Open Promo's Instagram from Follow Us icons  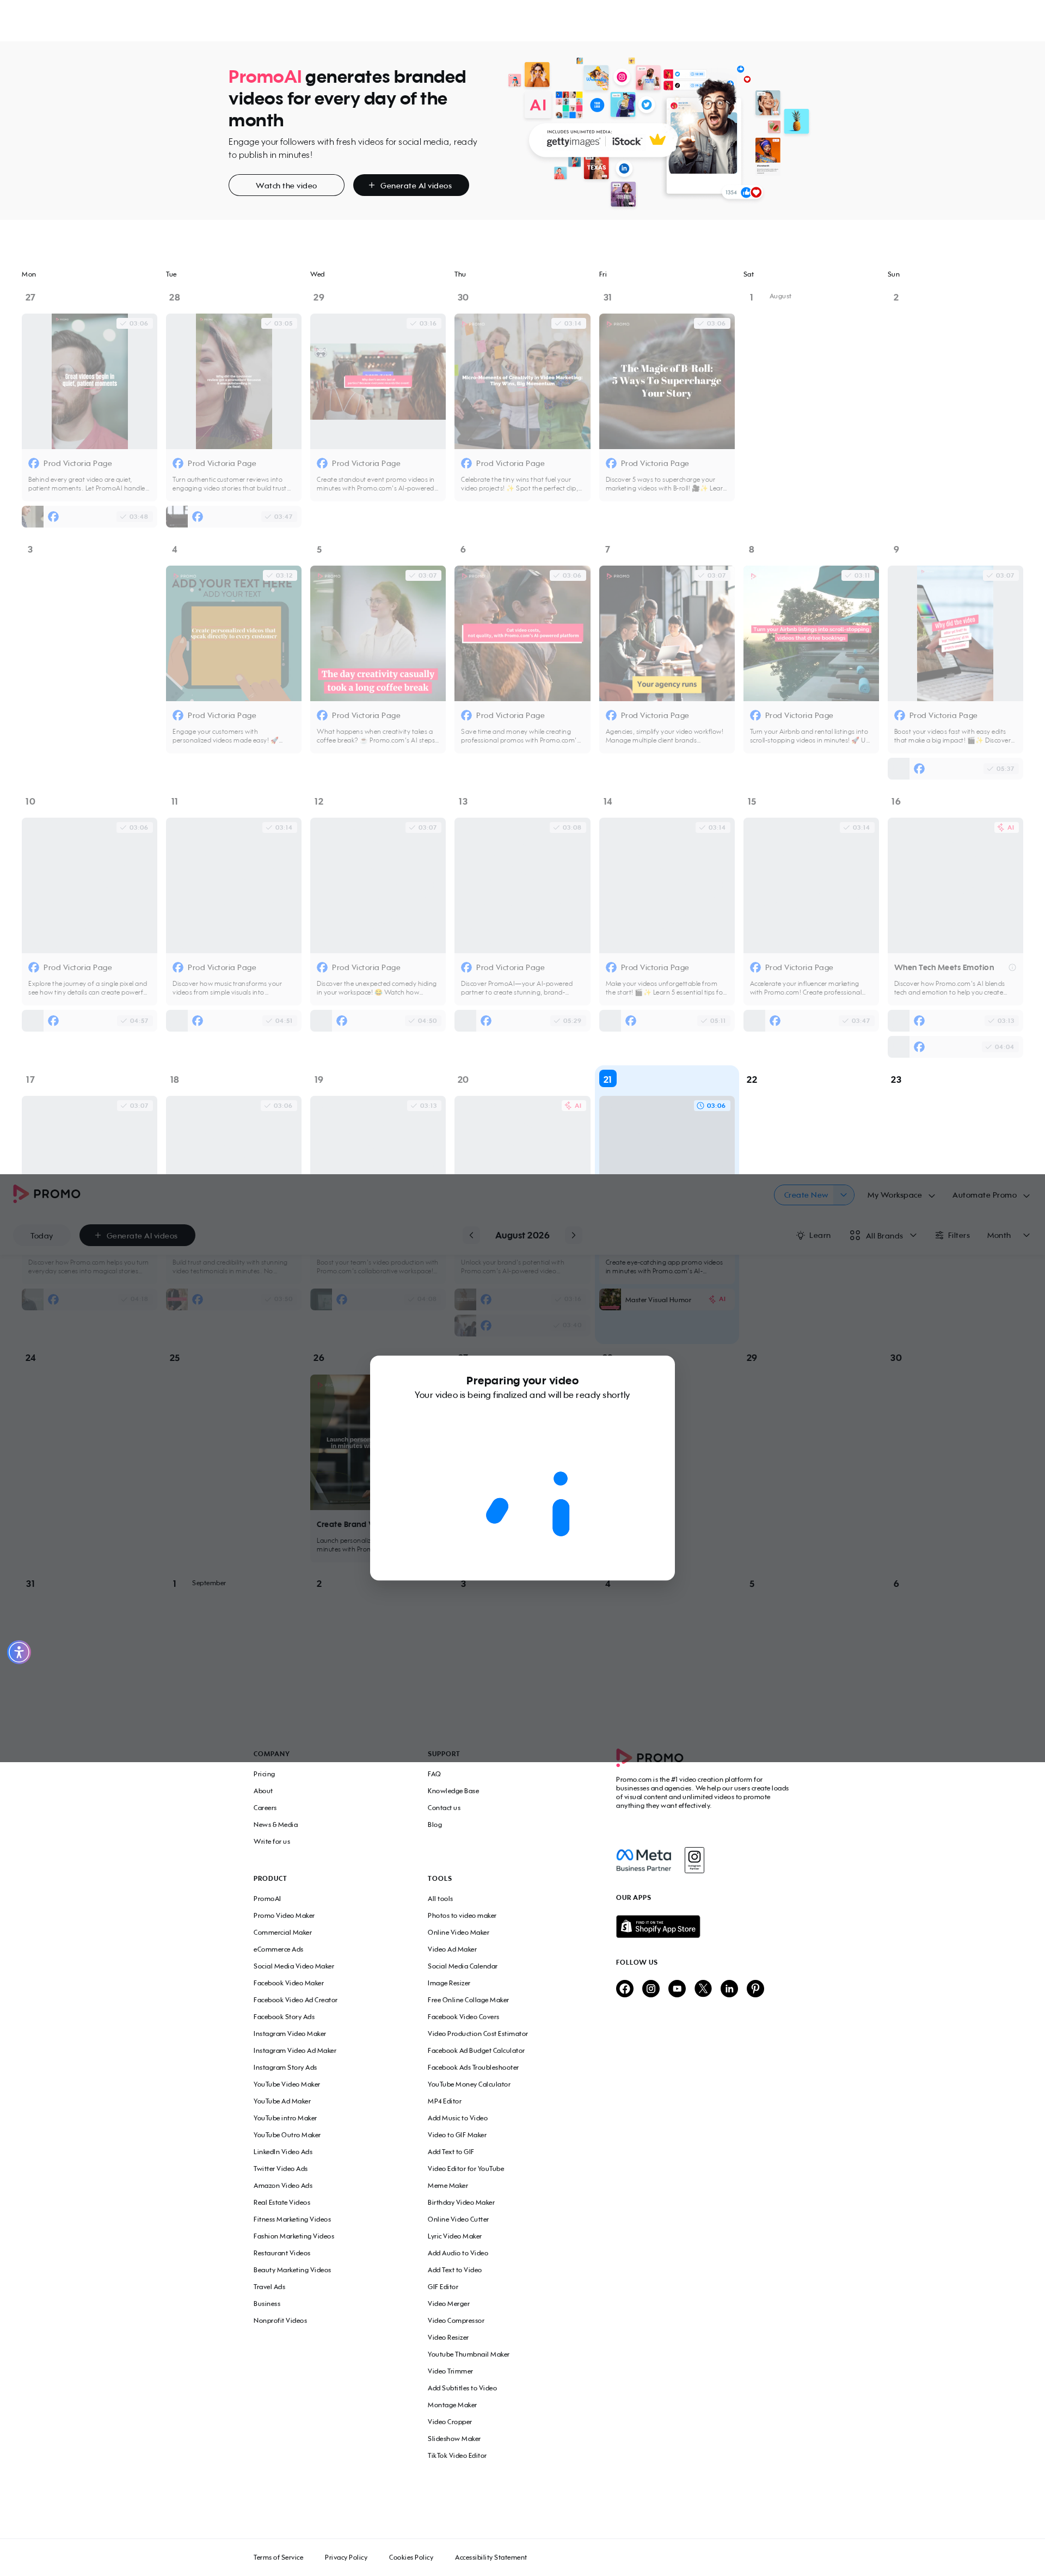tap(651, 1988)
